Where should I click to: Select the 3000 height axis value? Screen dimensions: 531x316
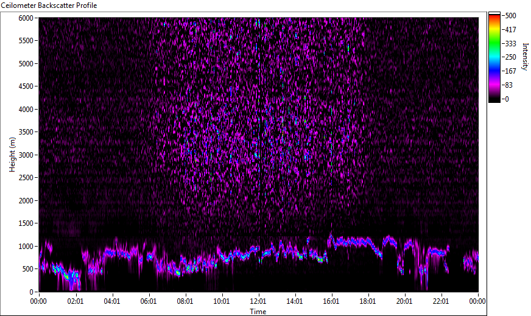tap(26, 155)
